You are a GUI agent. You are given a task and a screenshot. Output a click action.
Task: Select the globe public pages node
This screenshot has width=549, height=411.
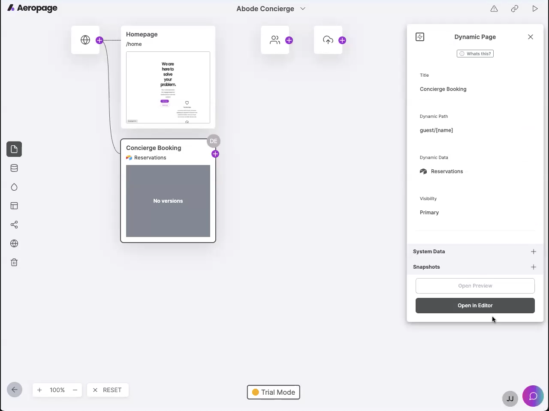coord(85,40)
